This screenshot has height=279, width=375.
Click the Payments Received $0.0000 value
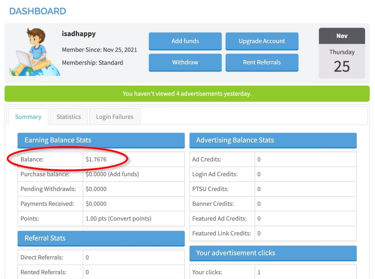[96, 204]
